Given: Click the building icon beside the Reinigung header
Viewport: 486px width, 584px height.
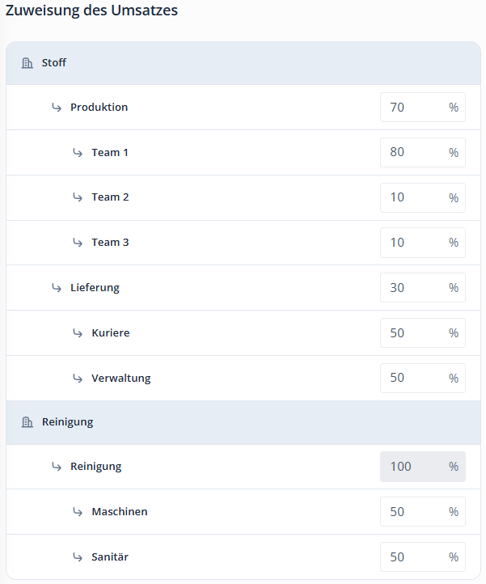Looking at the screenshot, I should [27, 422].
